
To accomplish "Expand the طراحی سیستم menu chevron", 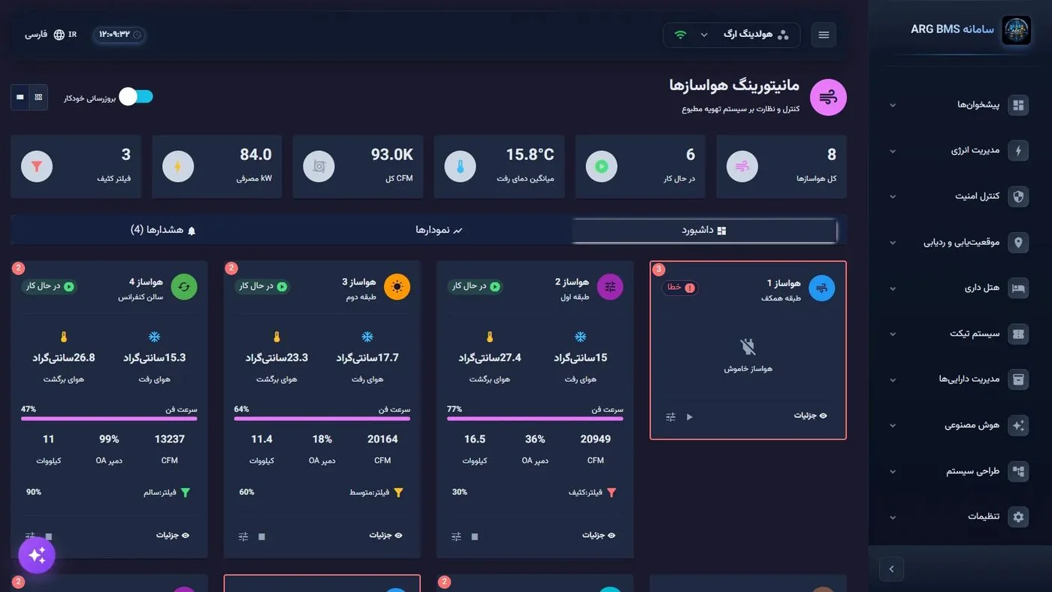I will click(893, 472).
